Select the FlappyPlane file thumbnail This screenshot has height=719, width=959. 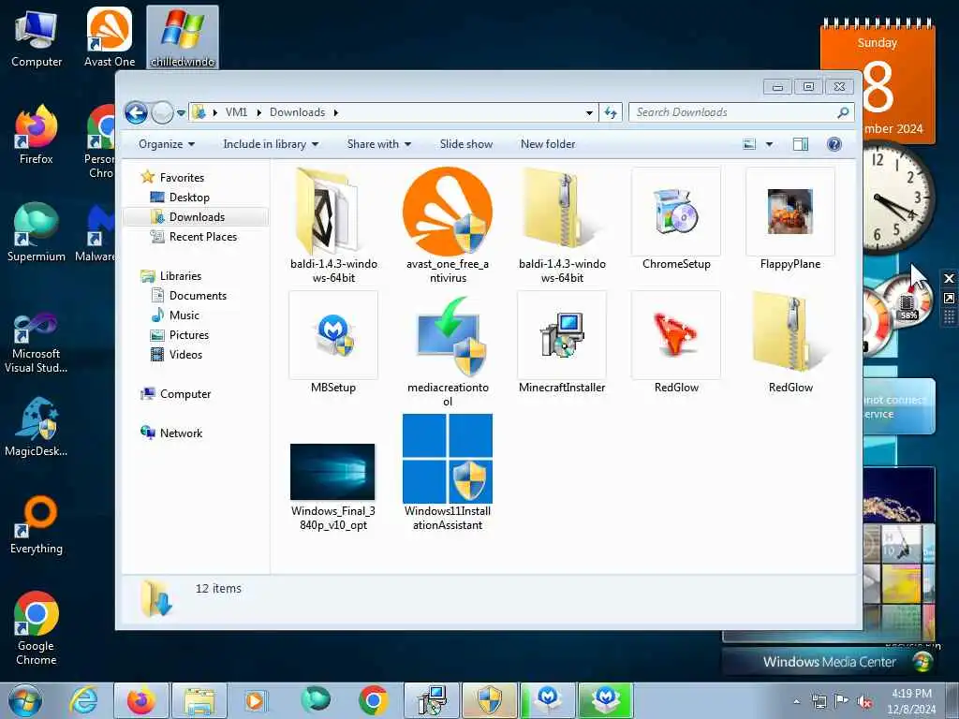790,212
